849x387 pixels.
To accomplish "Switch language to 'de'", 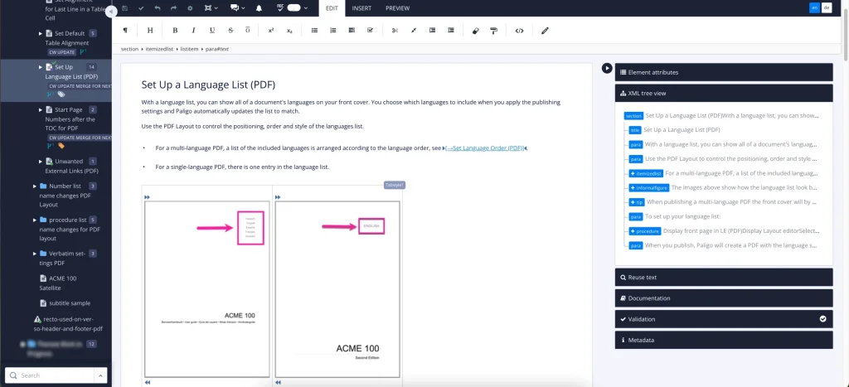I will click(x=826, y=8).
